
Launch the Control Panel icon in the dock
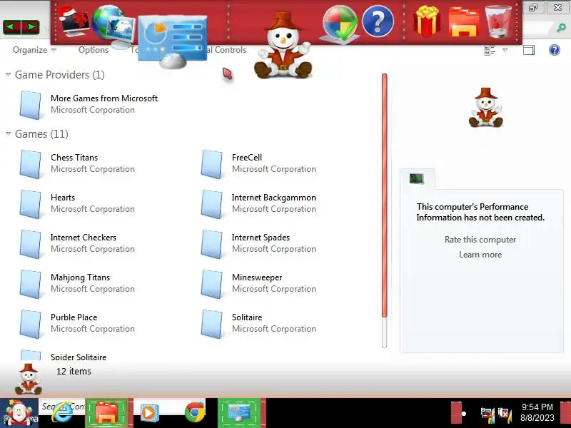pos(173,42)
